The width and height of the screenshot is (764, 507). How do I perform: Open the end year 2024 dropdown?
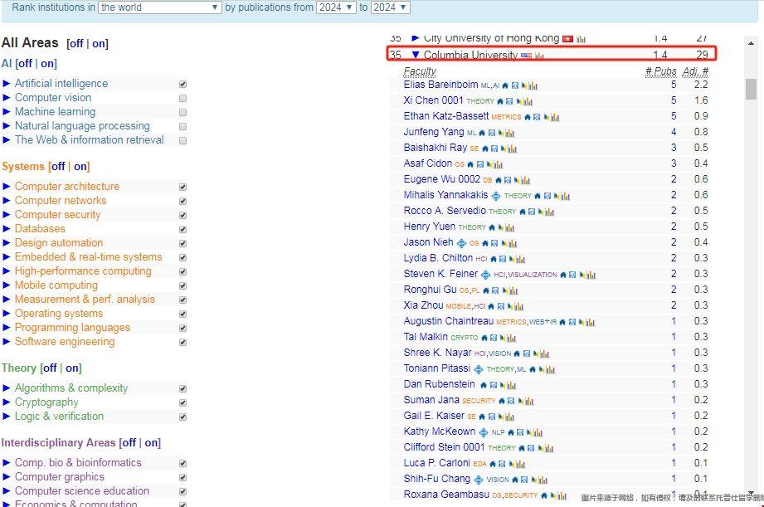click(x=390, y=7)
